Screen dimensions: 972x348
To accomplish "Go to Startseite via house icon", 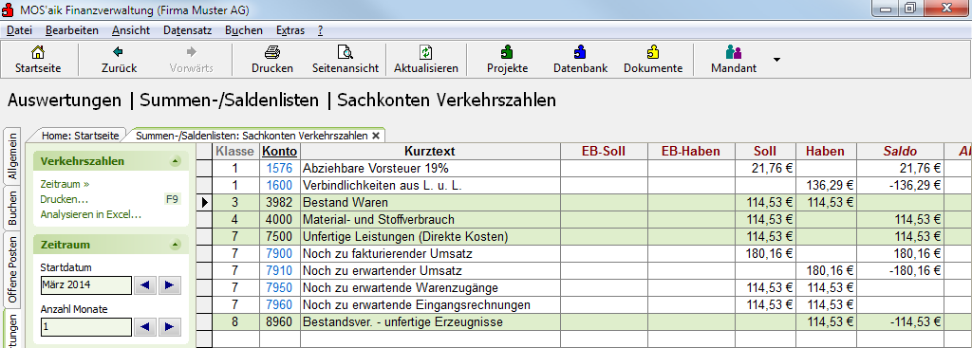I will pyautogui.click(x=38, y=52).
